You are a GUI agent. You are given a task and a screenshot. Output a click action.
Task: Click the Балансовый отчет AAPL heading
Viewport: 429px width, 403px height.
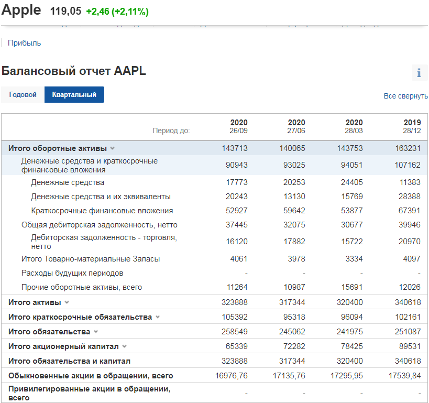point(74,71)
